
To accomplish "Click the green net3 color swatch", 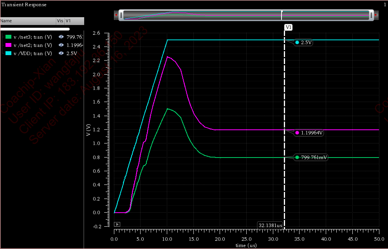I will [x=8, y=37].
